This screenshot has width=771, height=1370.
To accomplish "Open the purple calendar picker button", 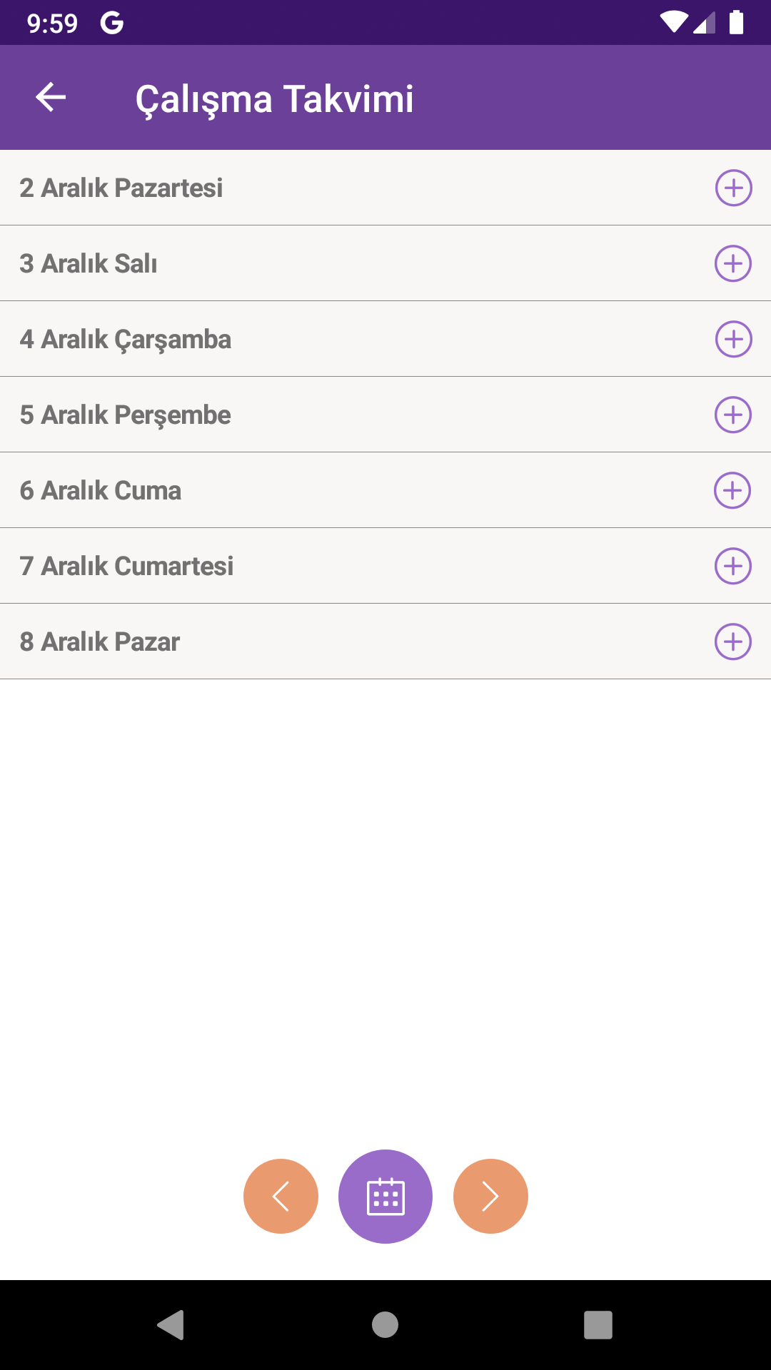I will coord(385,1197).
